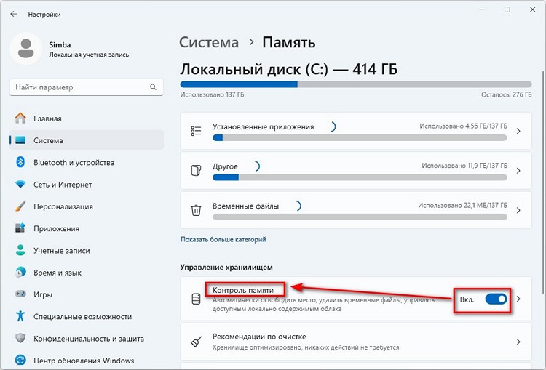
Task: Click the privacy shield icon
Action: [20, 338]
